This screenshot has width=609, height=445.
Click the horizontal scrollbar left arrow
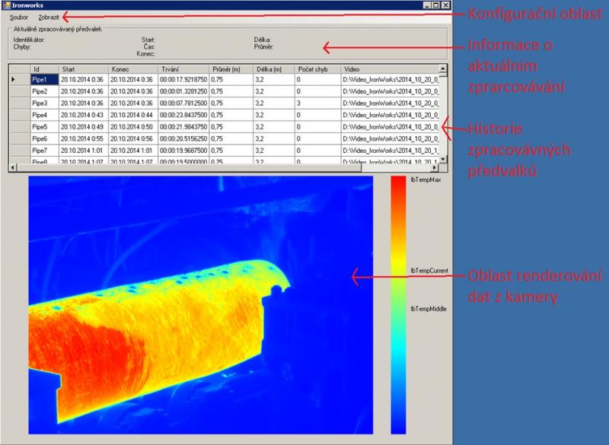[x=12, y=167]
